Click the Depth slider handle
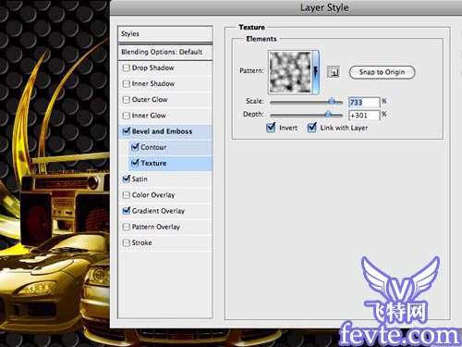 click(328, 114)
